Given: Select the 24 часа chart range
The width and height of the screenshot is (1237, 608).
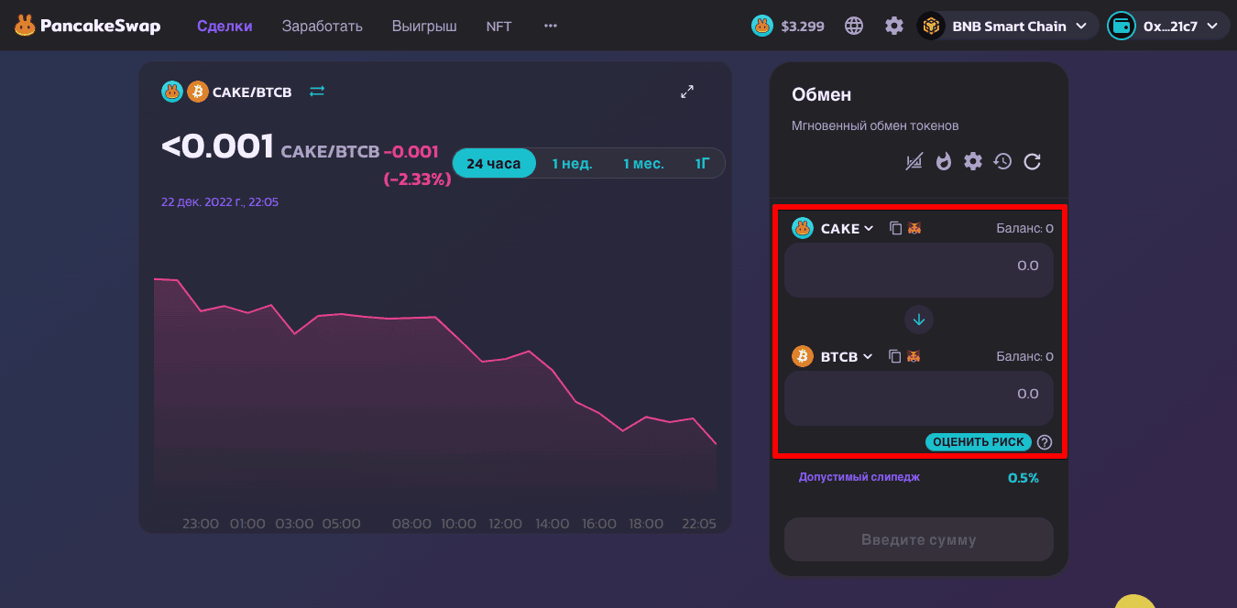Looking at the screenshot, I should (494, 163).
